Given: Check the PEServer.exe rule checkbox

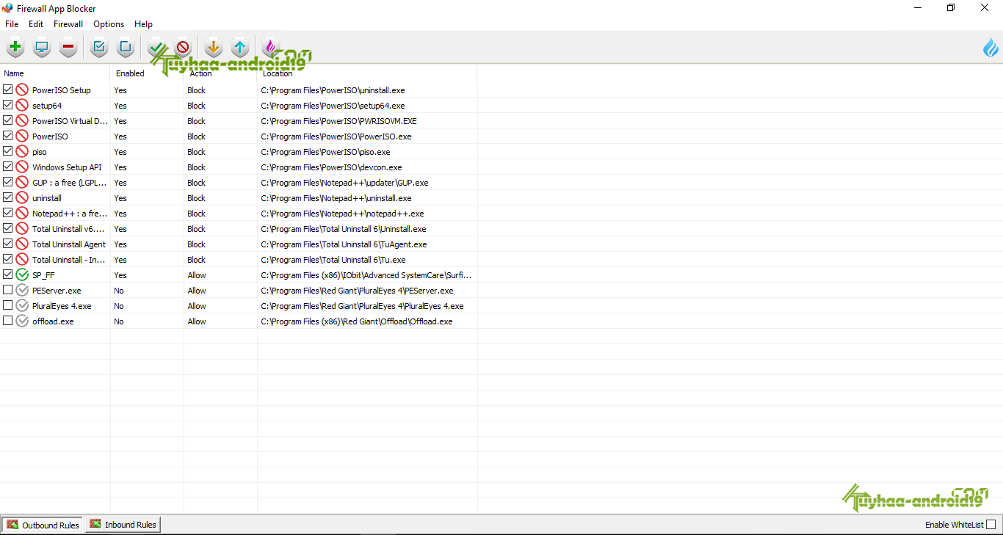Looking at the screenshot, I should (x=7, y=290).
